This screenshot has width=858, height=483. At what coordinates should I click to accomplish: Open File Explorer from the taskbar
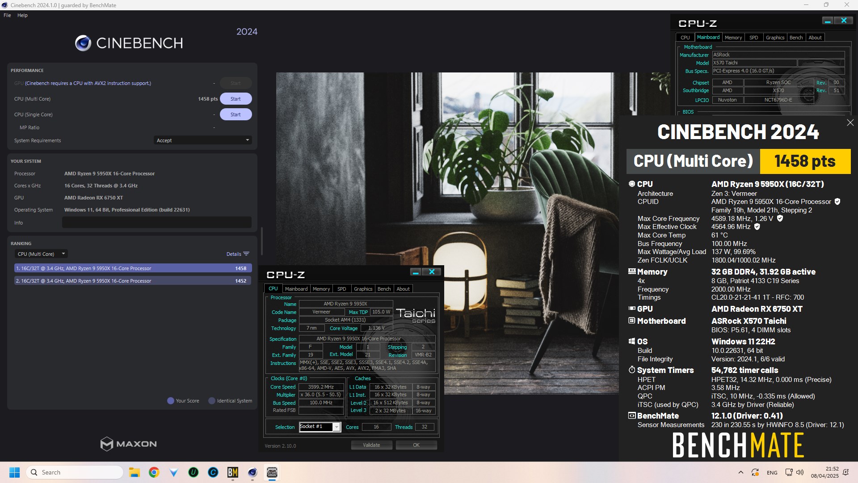pyautogui.click(x=134, y=472)
